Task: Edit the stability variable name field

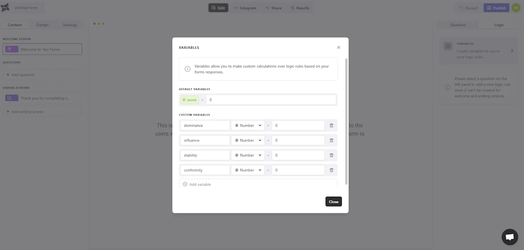Action: 205,155
